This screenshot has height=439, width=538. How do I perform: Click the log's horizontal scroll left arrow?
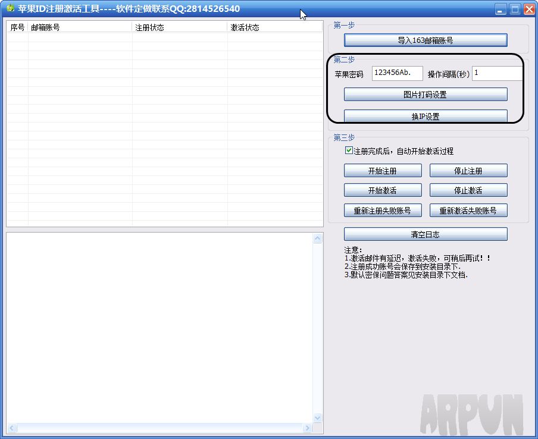tap(12, 428)
